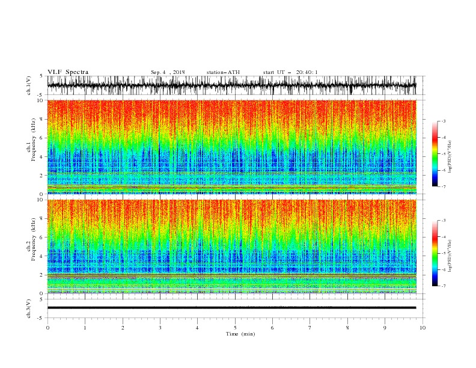This screenshot has width=476, height=368.
Task: Click the 'ch.3(V)' axis label
Action: coord(29,308)
